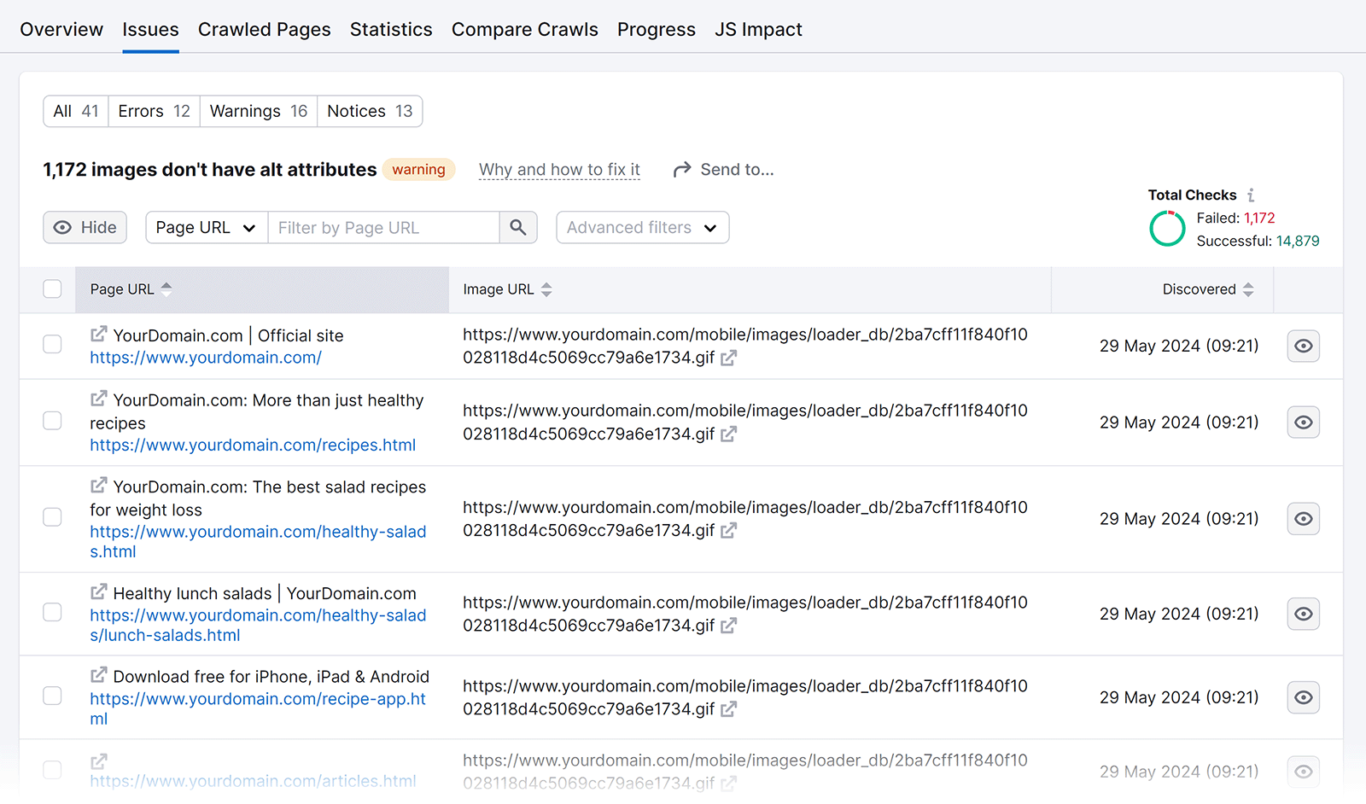Click the Total Checks info icon
Viewport: 1366px width, 804px height.
[1252, 195]
